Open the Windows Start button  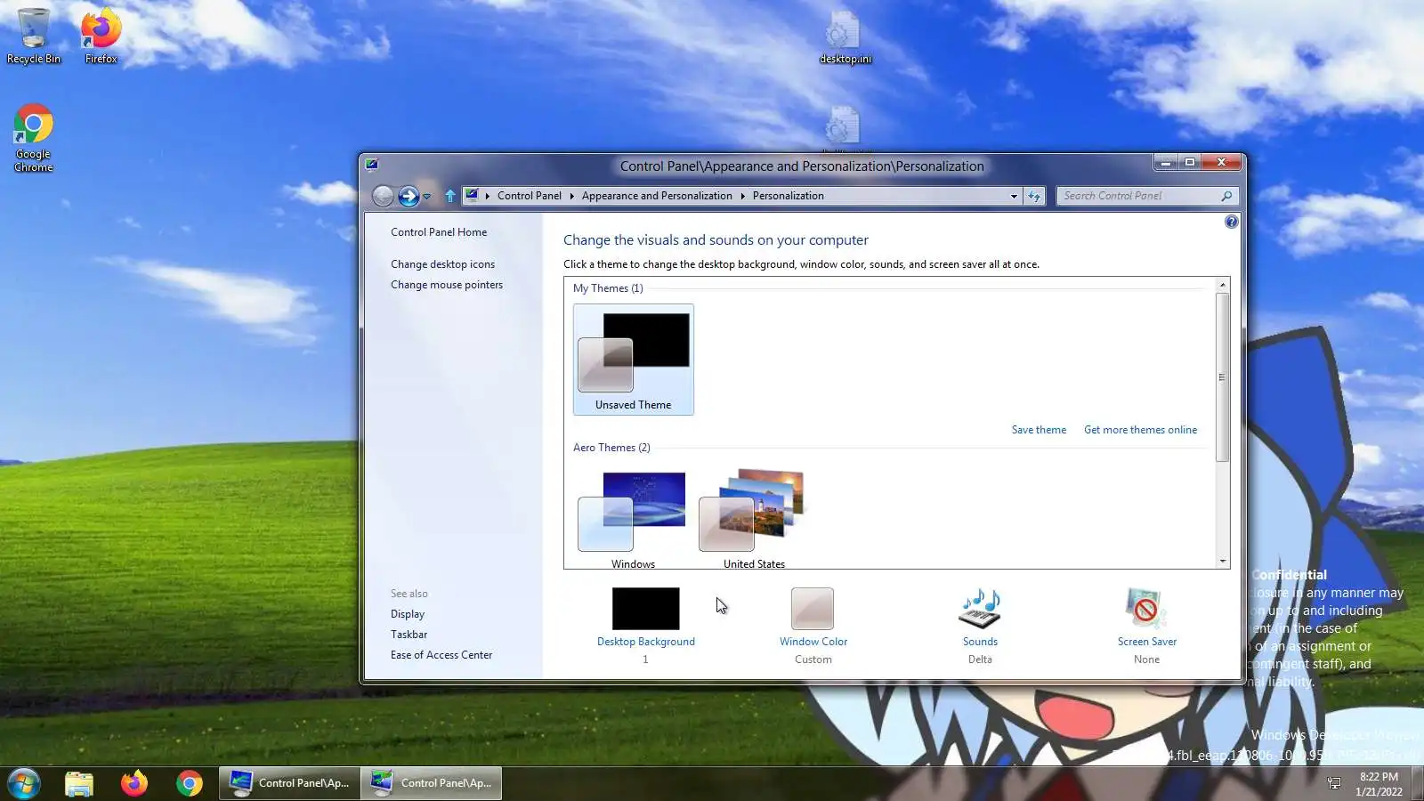(x=24, y=783)
